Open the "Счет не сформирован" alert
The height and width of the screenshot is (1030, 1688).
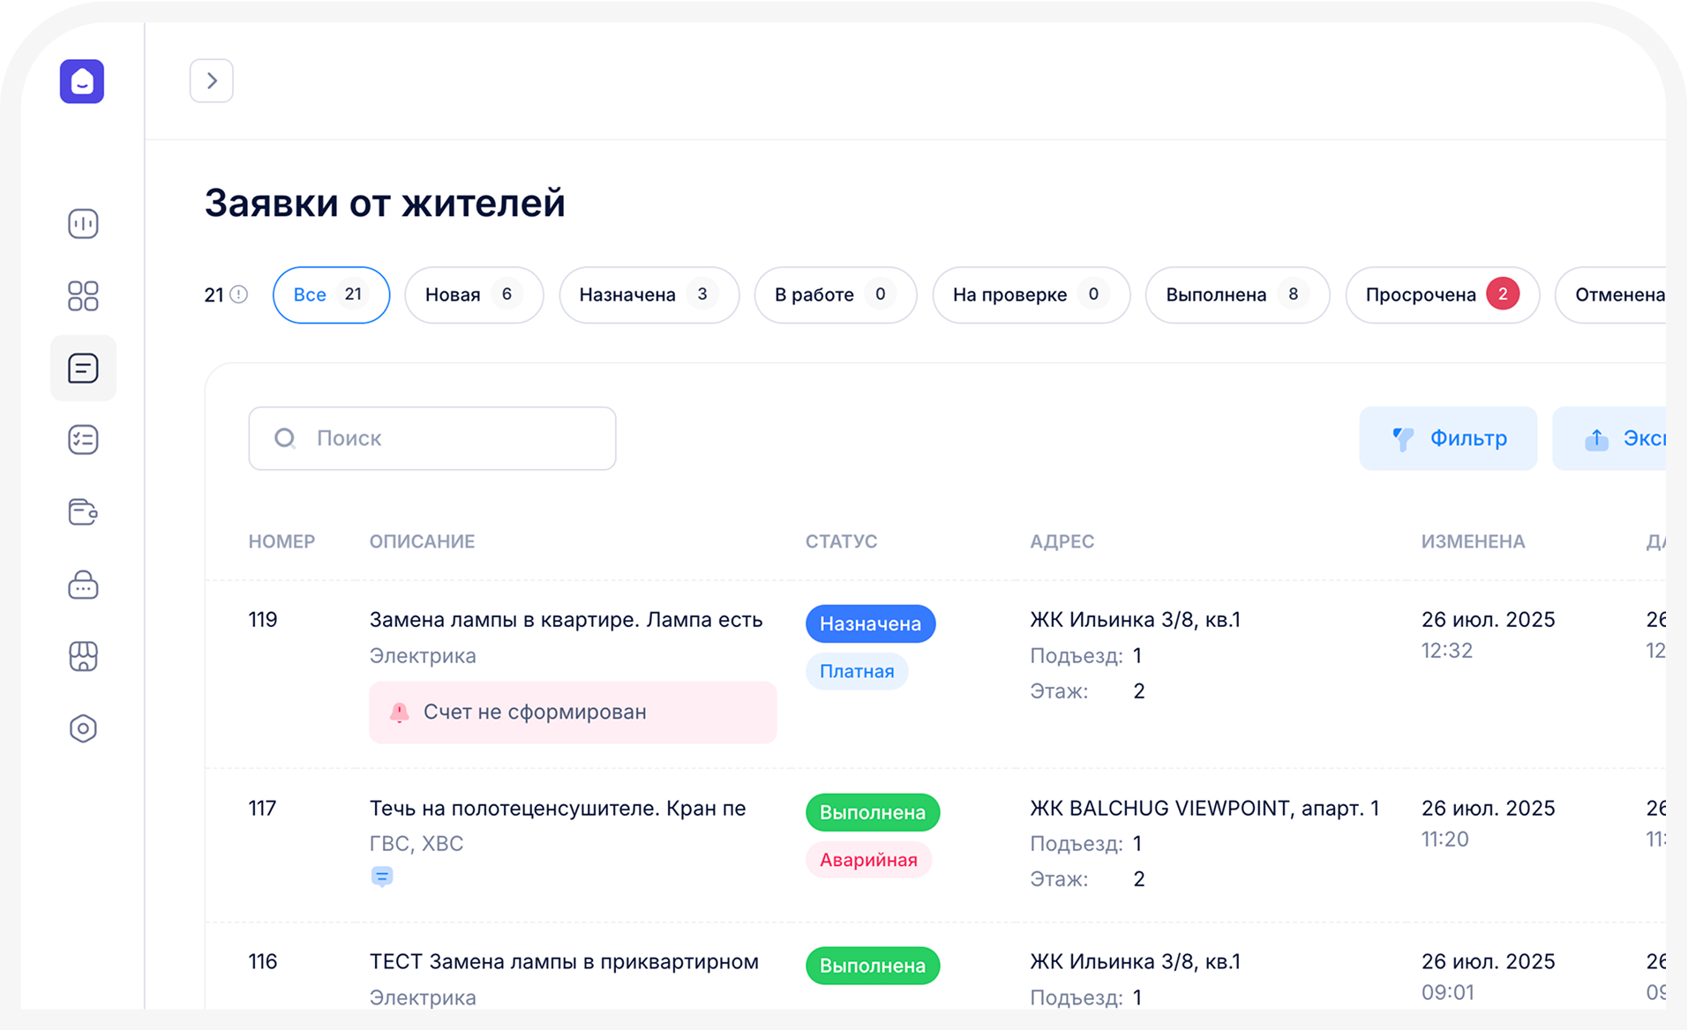573,713
